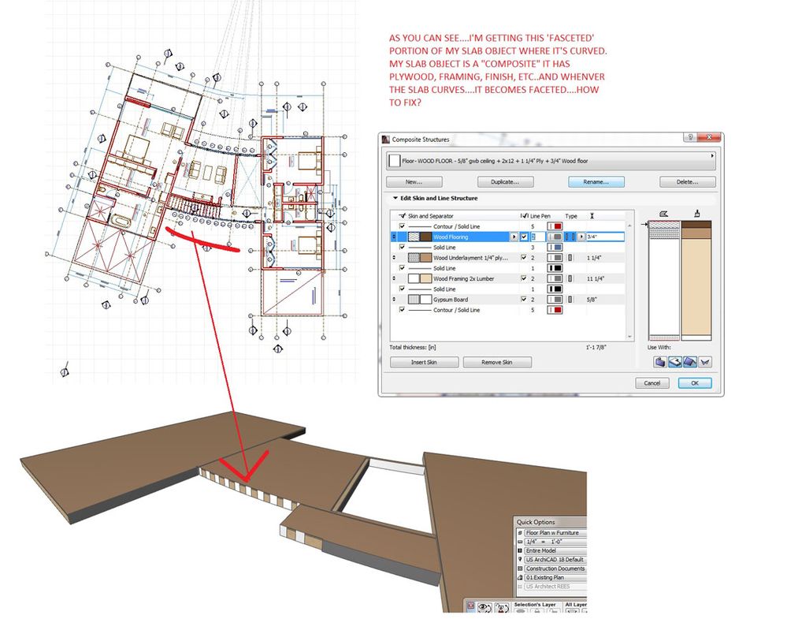Viewport: 787px width, 630px height.
Task: Open the Wood Flooring building material arrow
Action: click(x=514, y=237)
